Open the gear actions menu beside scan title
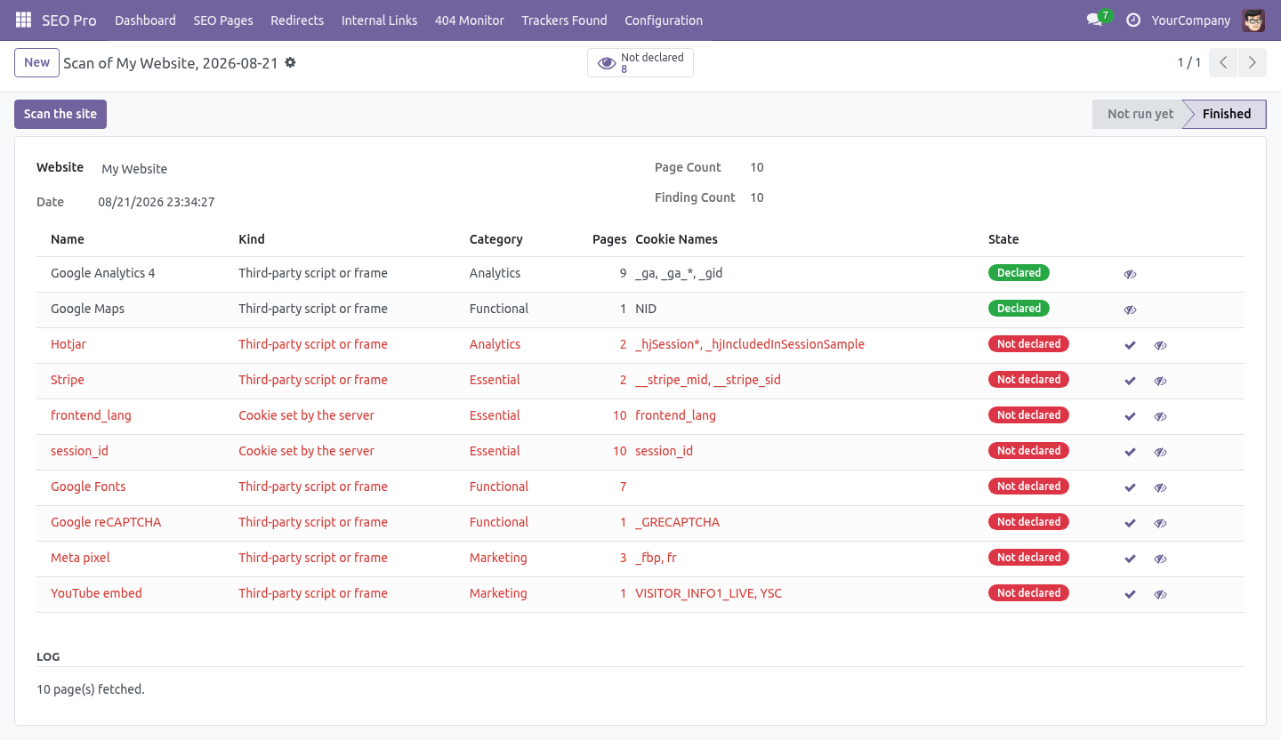 click(290, 63)
